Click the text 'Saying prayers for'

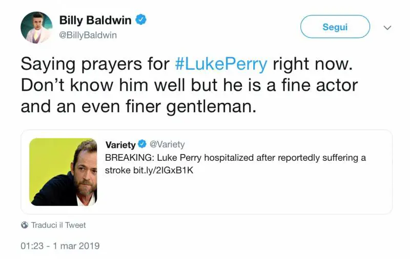coord(95,64)
